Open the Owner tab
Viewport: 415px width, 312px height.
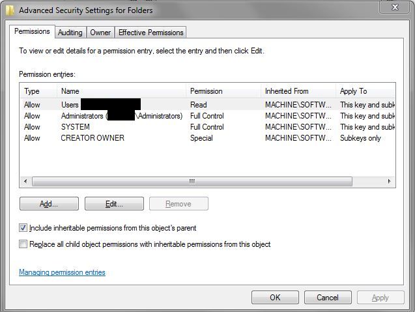click(x=100, y=33)
